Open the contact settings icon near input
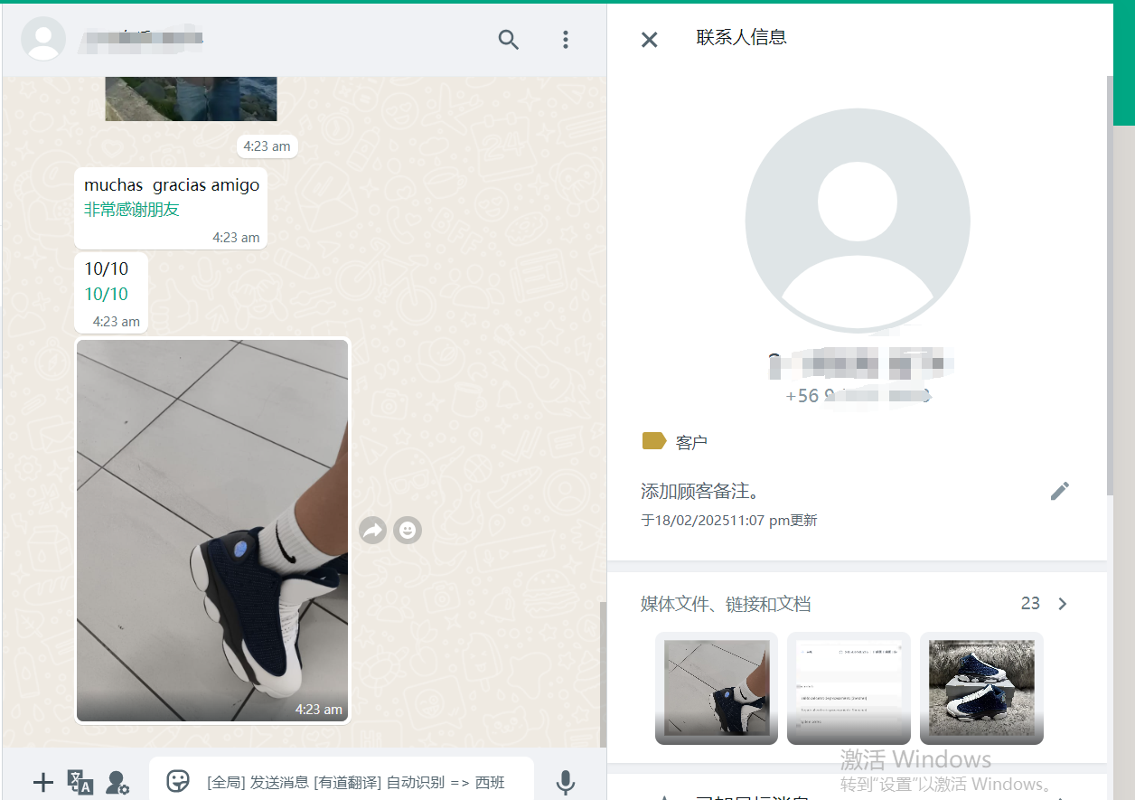Image resolution: width=1135 pixels, height=800 pixels. click(x=117, y=782)
